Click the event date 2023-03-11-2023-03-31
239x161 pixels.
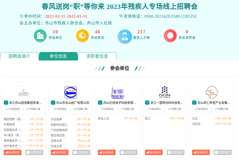tap(66, 16)
